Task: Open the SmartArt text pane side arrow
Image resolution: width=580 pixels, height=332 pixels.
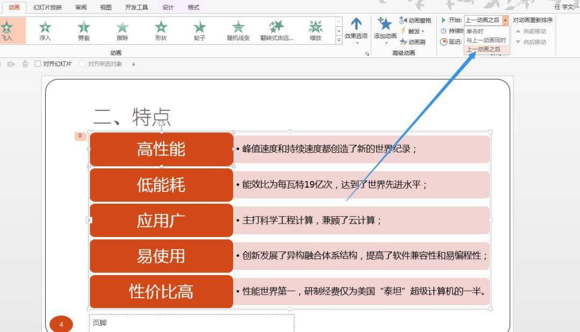Action: coord(89,220)
